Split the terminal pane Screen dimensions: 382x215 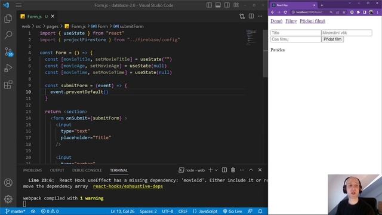click(224, 170)
